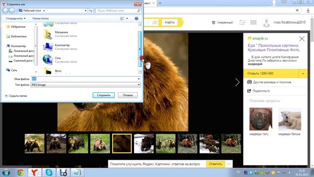The width and height of the screenshot is (314, 177).
Task: Select the black bear on snow thumbnail
Action: 144,144
